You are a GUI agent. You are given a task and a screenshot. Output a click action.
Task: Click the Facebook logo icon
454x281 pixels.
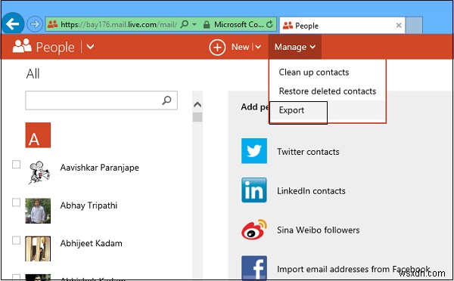point(254,267)
